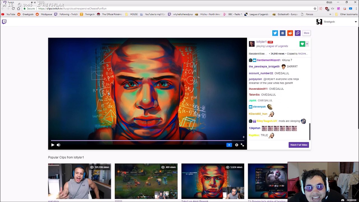This screenshot has height=202, width=359.
Task: Open the YouTube bookmark
Action: (x=8, y=14)
